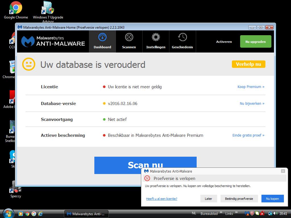Click the green Nu upgraden button
The width and height of the screenshot is (291, 218).
pyautogui.click(x=255, y=41)
